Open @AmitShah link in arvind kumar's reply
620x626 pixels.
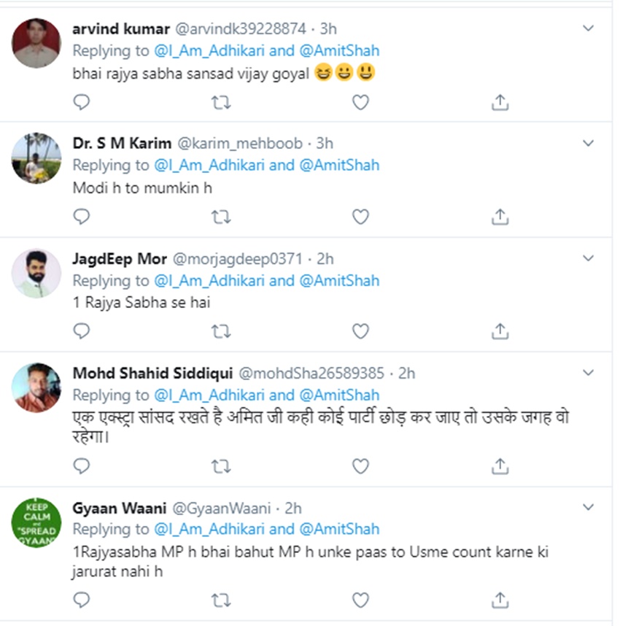tap(339, 51)
